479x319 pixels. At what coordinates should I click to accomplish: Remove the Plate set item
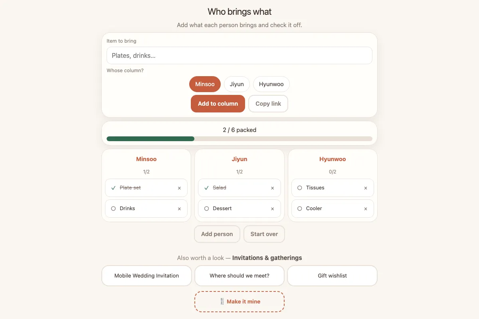point(179,188)
